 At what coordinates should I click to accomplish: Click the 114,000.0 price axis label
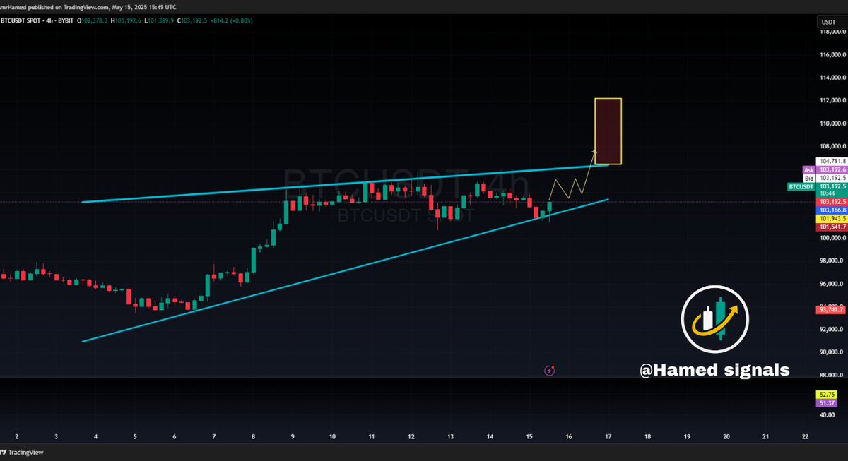pos(832,78)
